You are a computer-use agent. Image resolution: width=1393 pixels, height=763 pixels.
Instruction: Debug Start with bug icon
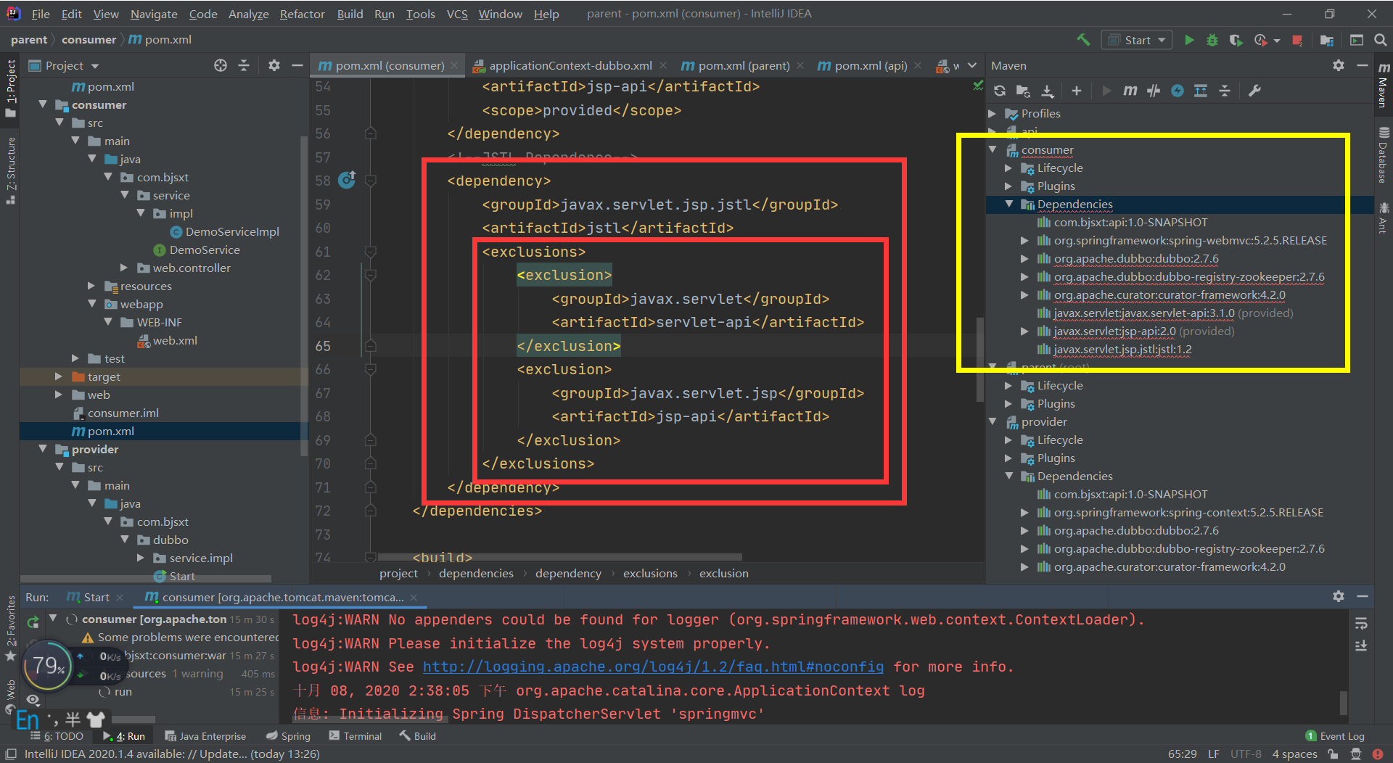click(1212, 40)
